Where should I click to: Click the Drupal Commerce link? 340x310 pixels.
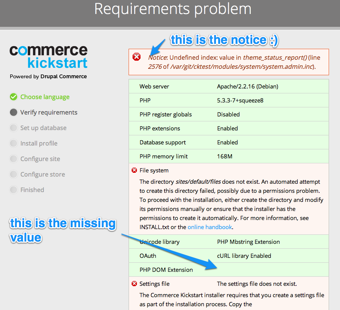point(63,76)
